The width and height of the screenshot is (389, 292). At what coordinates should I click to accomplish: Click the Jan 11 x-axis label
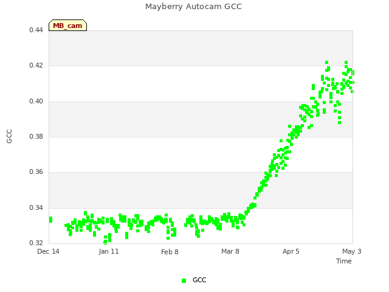pyautogui.click(x=109, y=251)
